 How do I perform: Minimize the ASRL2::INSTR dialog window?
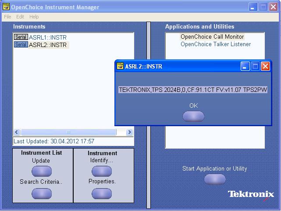pos(245,66)
